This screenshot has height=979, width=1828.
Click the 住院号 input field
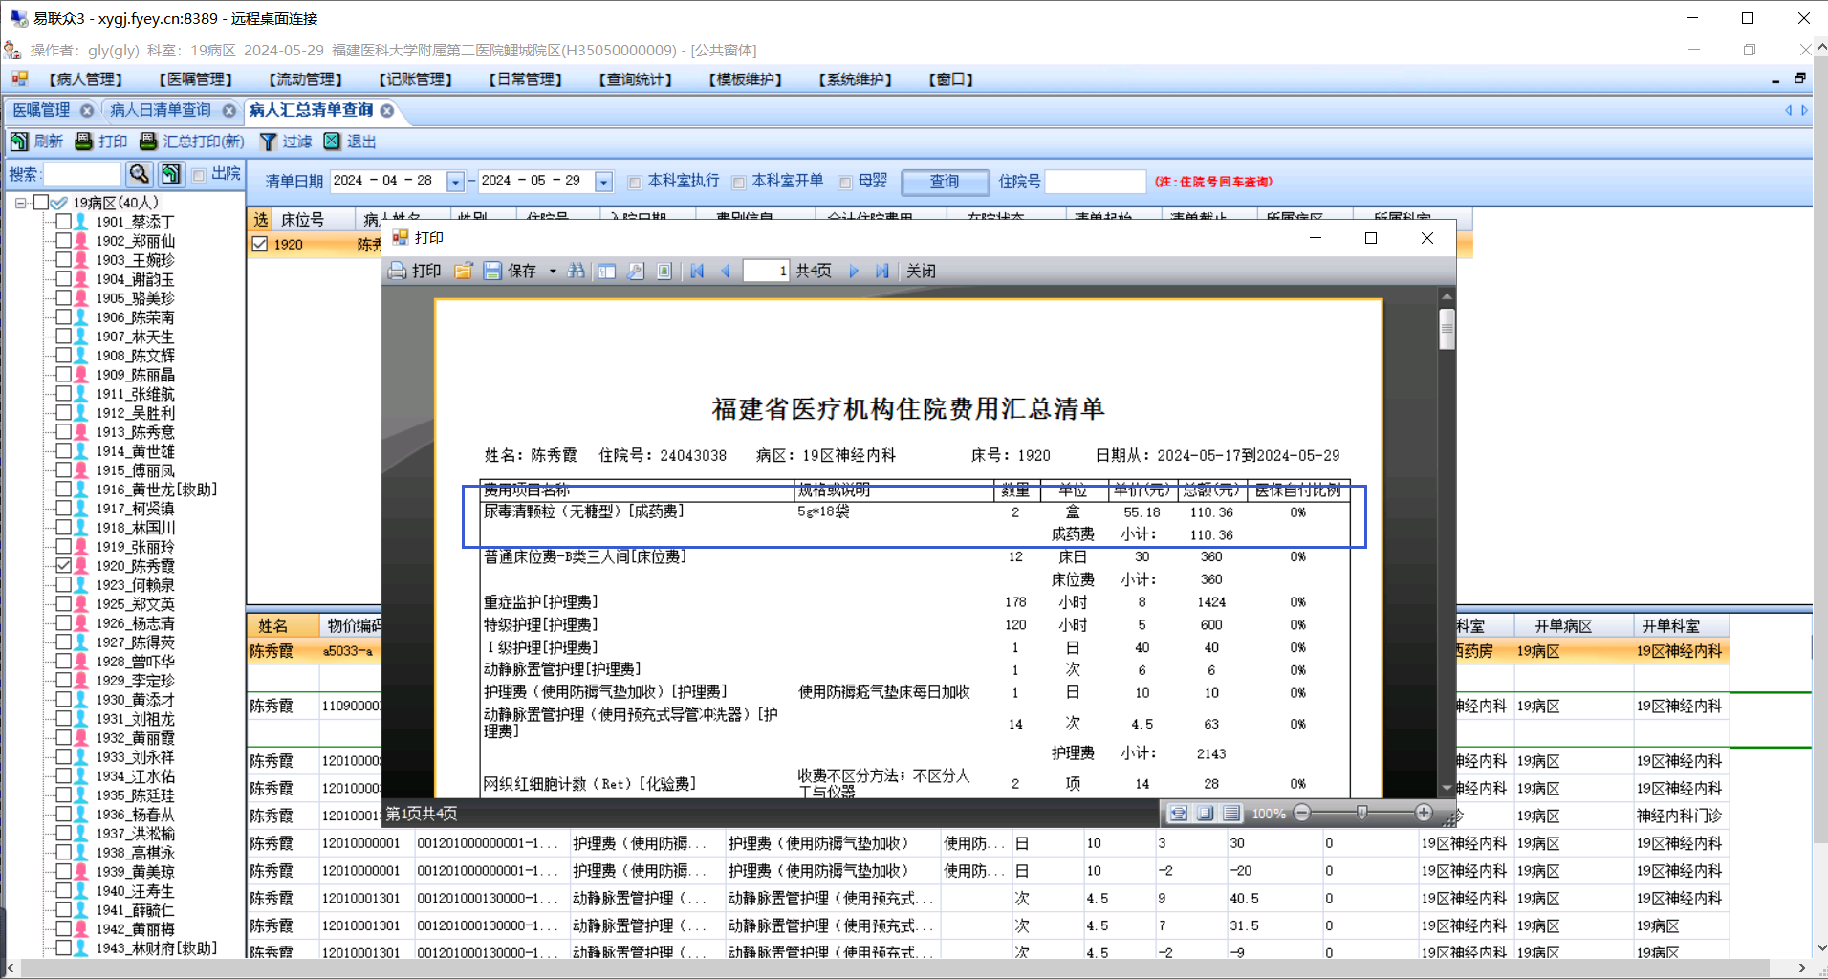(1095, 182)
